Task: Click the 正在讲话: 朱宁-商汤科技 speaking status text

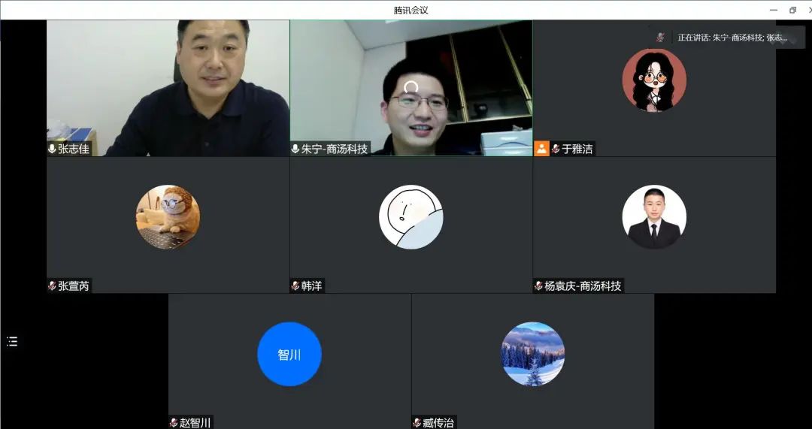Action: [733, 38]
